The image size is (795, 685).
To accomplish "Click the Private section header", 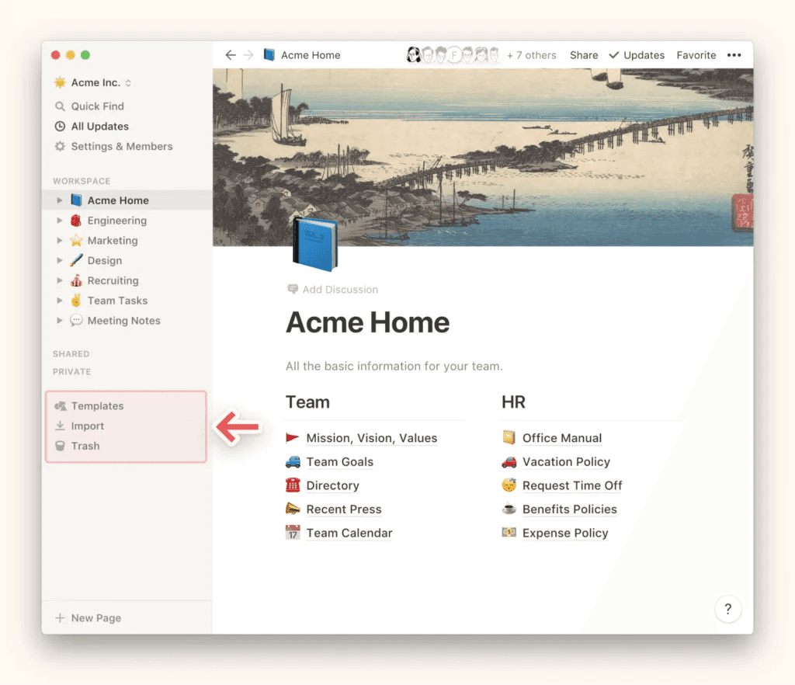I will 72,371.
